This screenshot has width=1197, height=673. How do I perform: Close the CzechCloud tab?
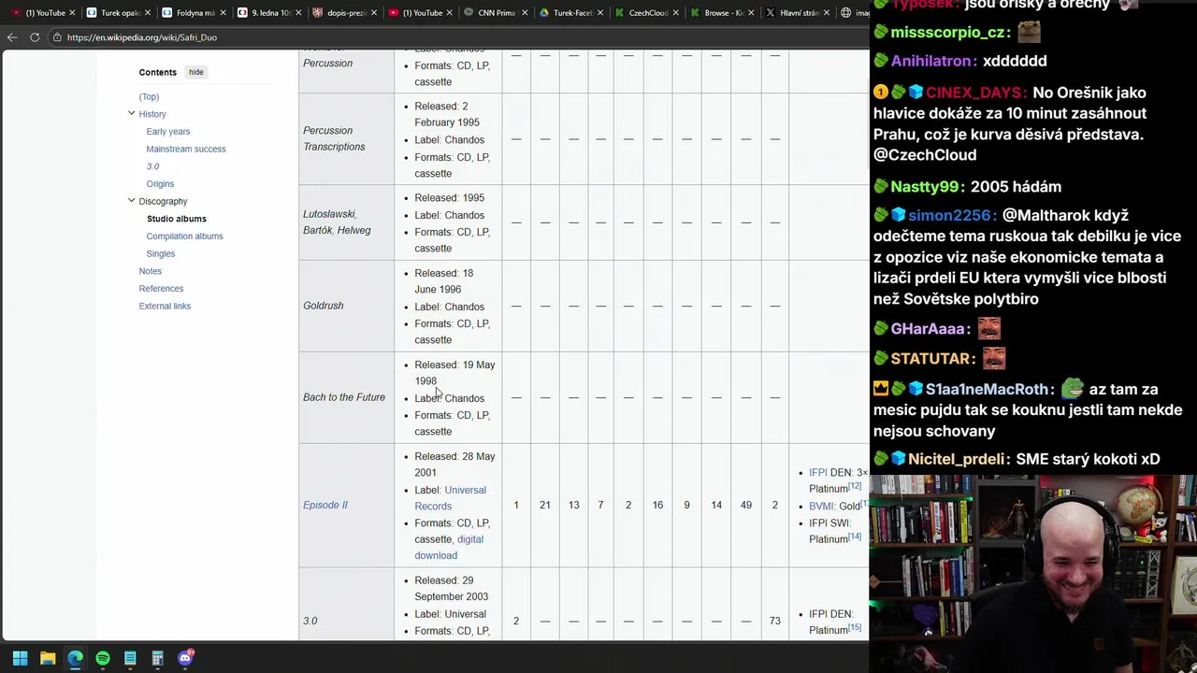(x=677, y=13)
